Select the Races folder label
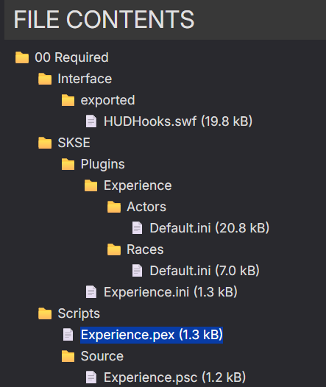Screen dimensions: 326x387 (x=145, y=249)
